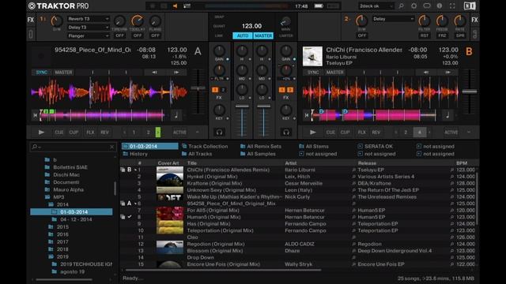The width and height of the screenshot is (506, 284).
Task: Click CUP on Deck B
Action: (346, 133)
